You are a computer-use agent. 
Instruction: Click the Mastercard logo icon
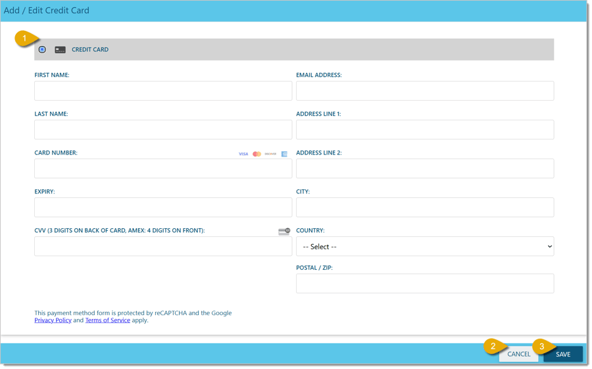257,154
